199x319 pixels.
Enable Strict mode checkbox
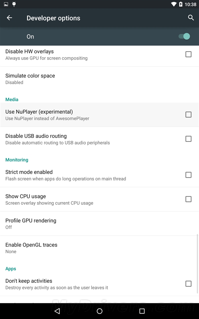188,175
